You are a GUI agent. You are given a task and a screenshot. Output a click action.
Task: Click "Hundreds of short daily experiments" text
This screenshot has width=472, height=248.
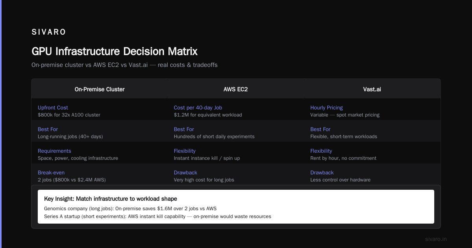(x=214, y=137)
